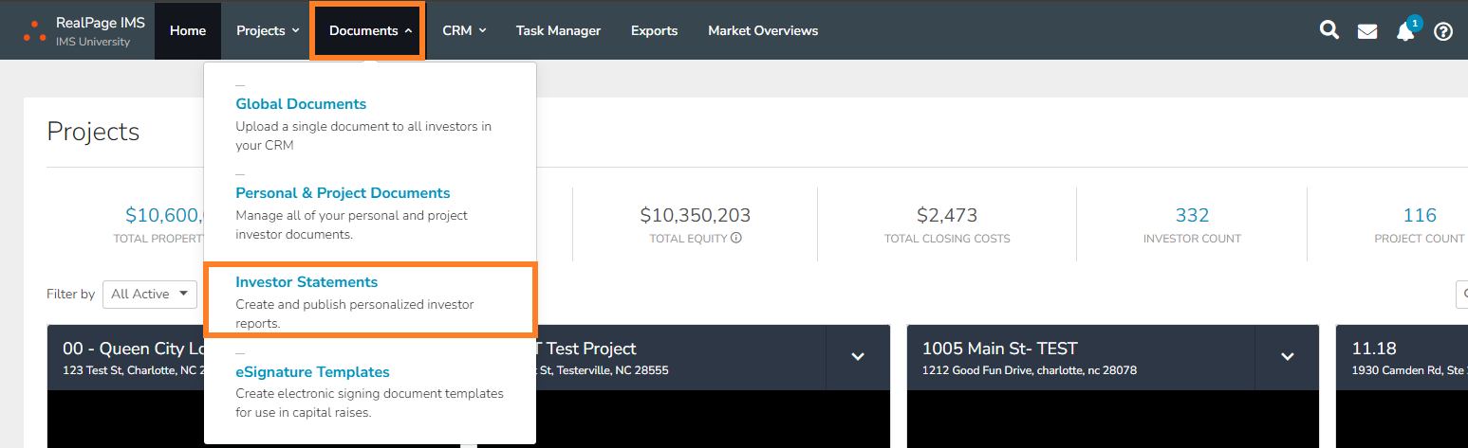Open the All Active filter dropdown
Screen dimensions: 1468x448
pyautogui.click(x=149, y=294)
